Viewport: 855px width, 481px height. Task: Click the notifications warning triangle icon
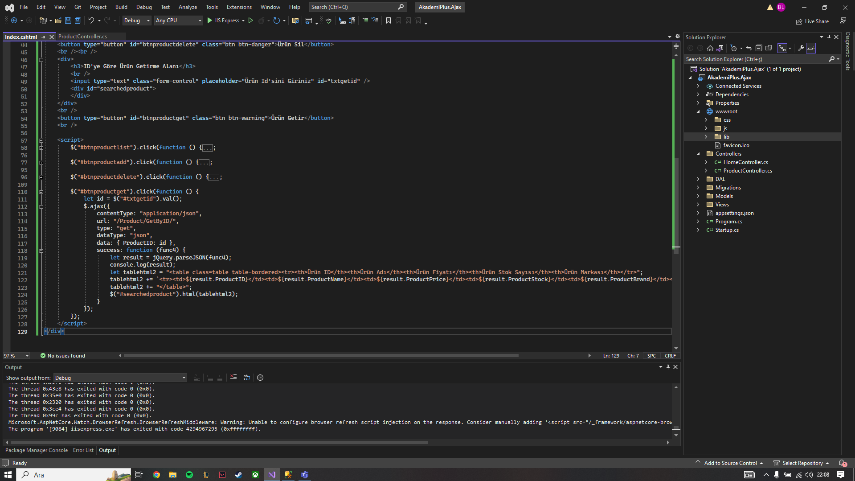pos(770,7)
